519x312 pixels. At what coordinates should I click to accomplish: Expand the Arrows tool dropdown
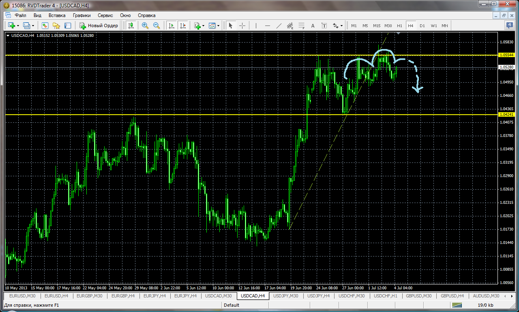coord(341,26)
